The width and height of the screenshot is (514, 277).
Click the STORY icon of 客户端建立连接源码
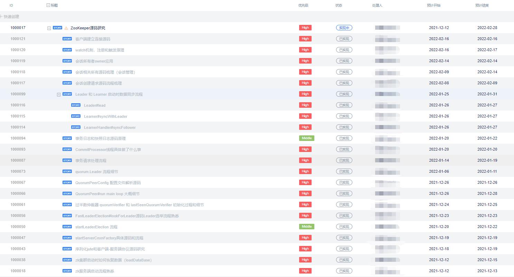pos(67,39)
